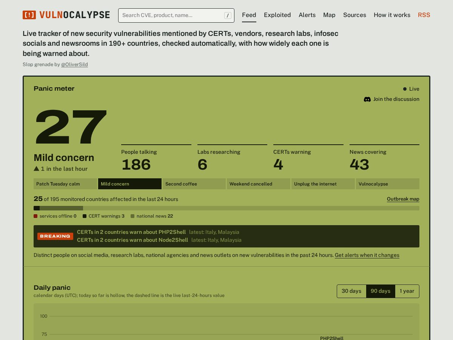Open the @OliverSild profile link
Screen dimensions: 453x340
(74, 65)
